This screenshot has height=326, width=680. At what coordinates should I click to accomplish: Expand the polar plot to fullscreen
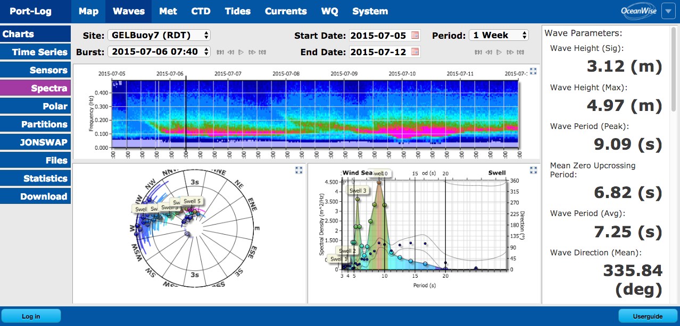click(x=299, y=170)
